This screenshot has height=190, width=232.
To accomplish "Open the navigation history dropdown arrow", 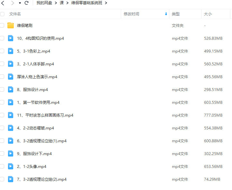I will coord(20,3).
